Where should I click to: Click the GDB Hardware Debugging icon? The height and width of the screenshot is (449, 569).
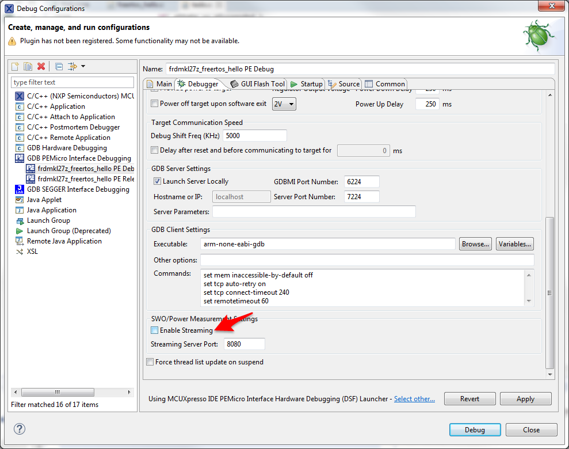(x=20, y=148)
